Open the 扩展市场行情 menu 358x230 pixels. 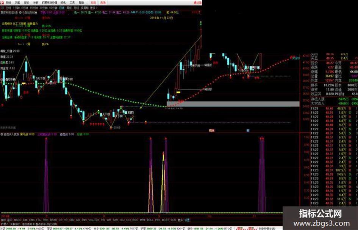click(49, 3)
